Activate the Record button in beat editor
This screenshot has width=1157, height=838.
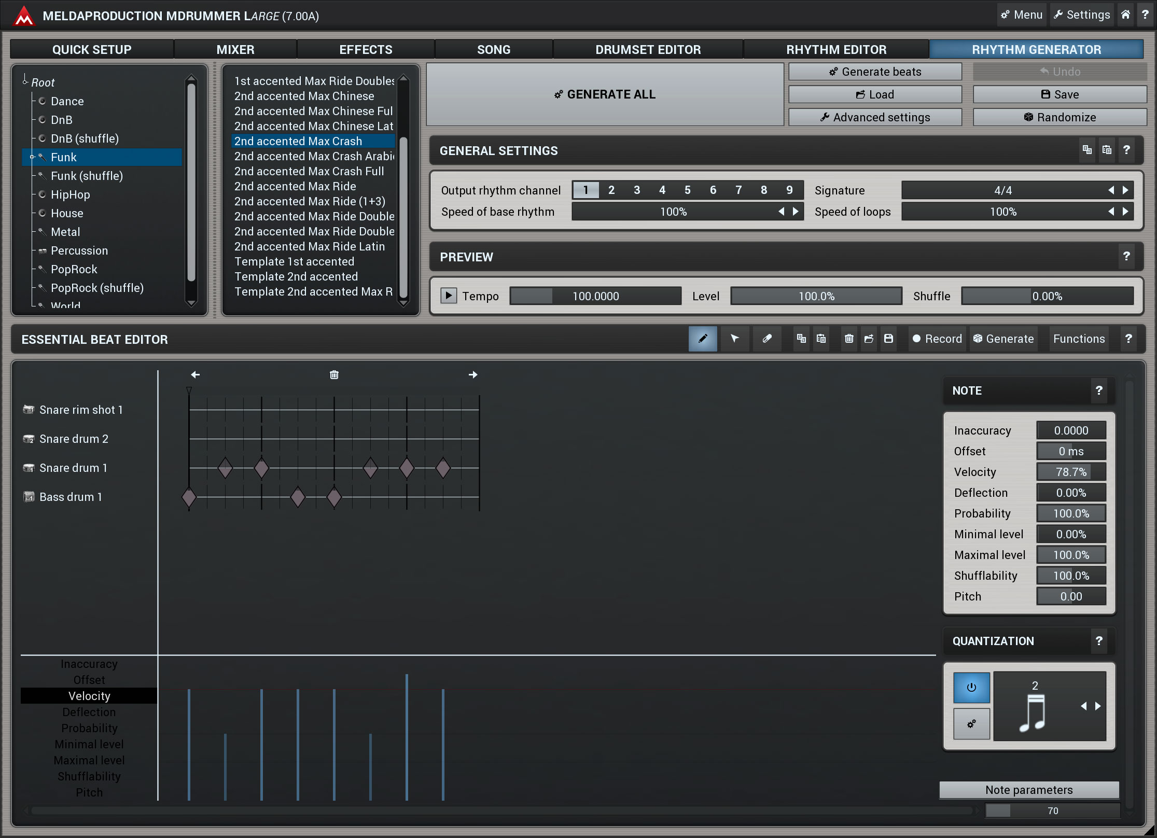(937, 339)
